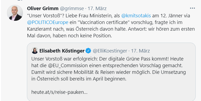The width and height of the screenshot is (201, 101).
Task: Click Elisabeth Köstinger's small avatar
Action: pyautogui.click(x=35, y=51)
